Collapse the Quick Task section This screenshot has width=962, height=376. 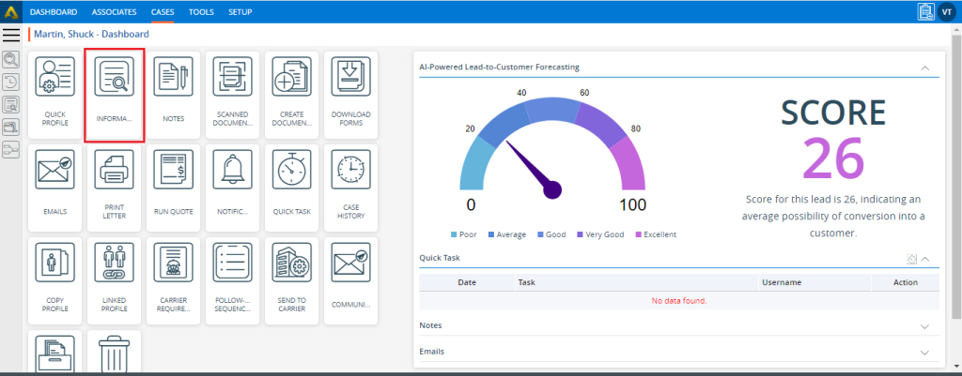click(925, 259)
